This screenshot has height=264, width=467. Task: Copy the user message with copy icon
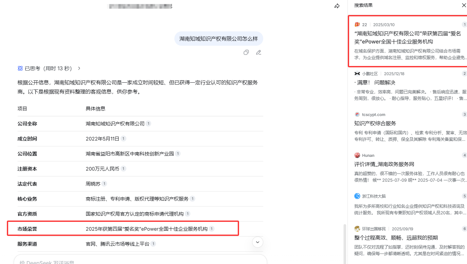tap(246, 52)
